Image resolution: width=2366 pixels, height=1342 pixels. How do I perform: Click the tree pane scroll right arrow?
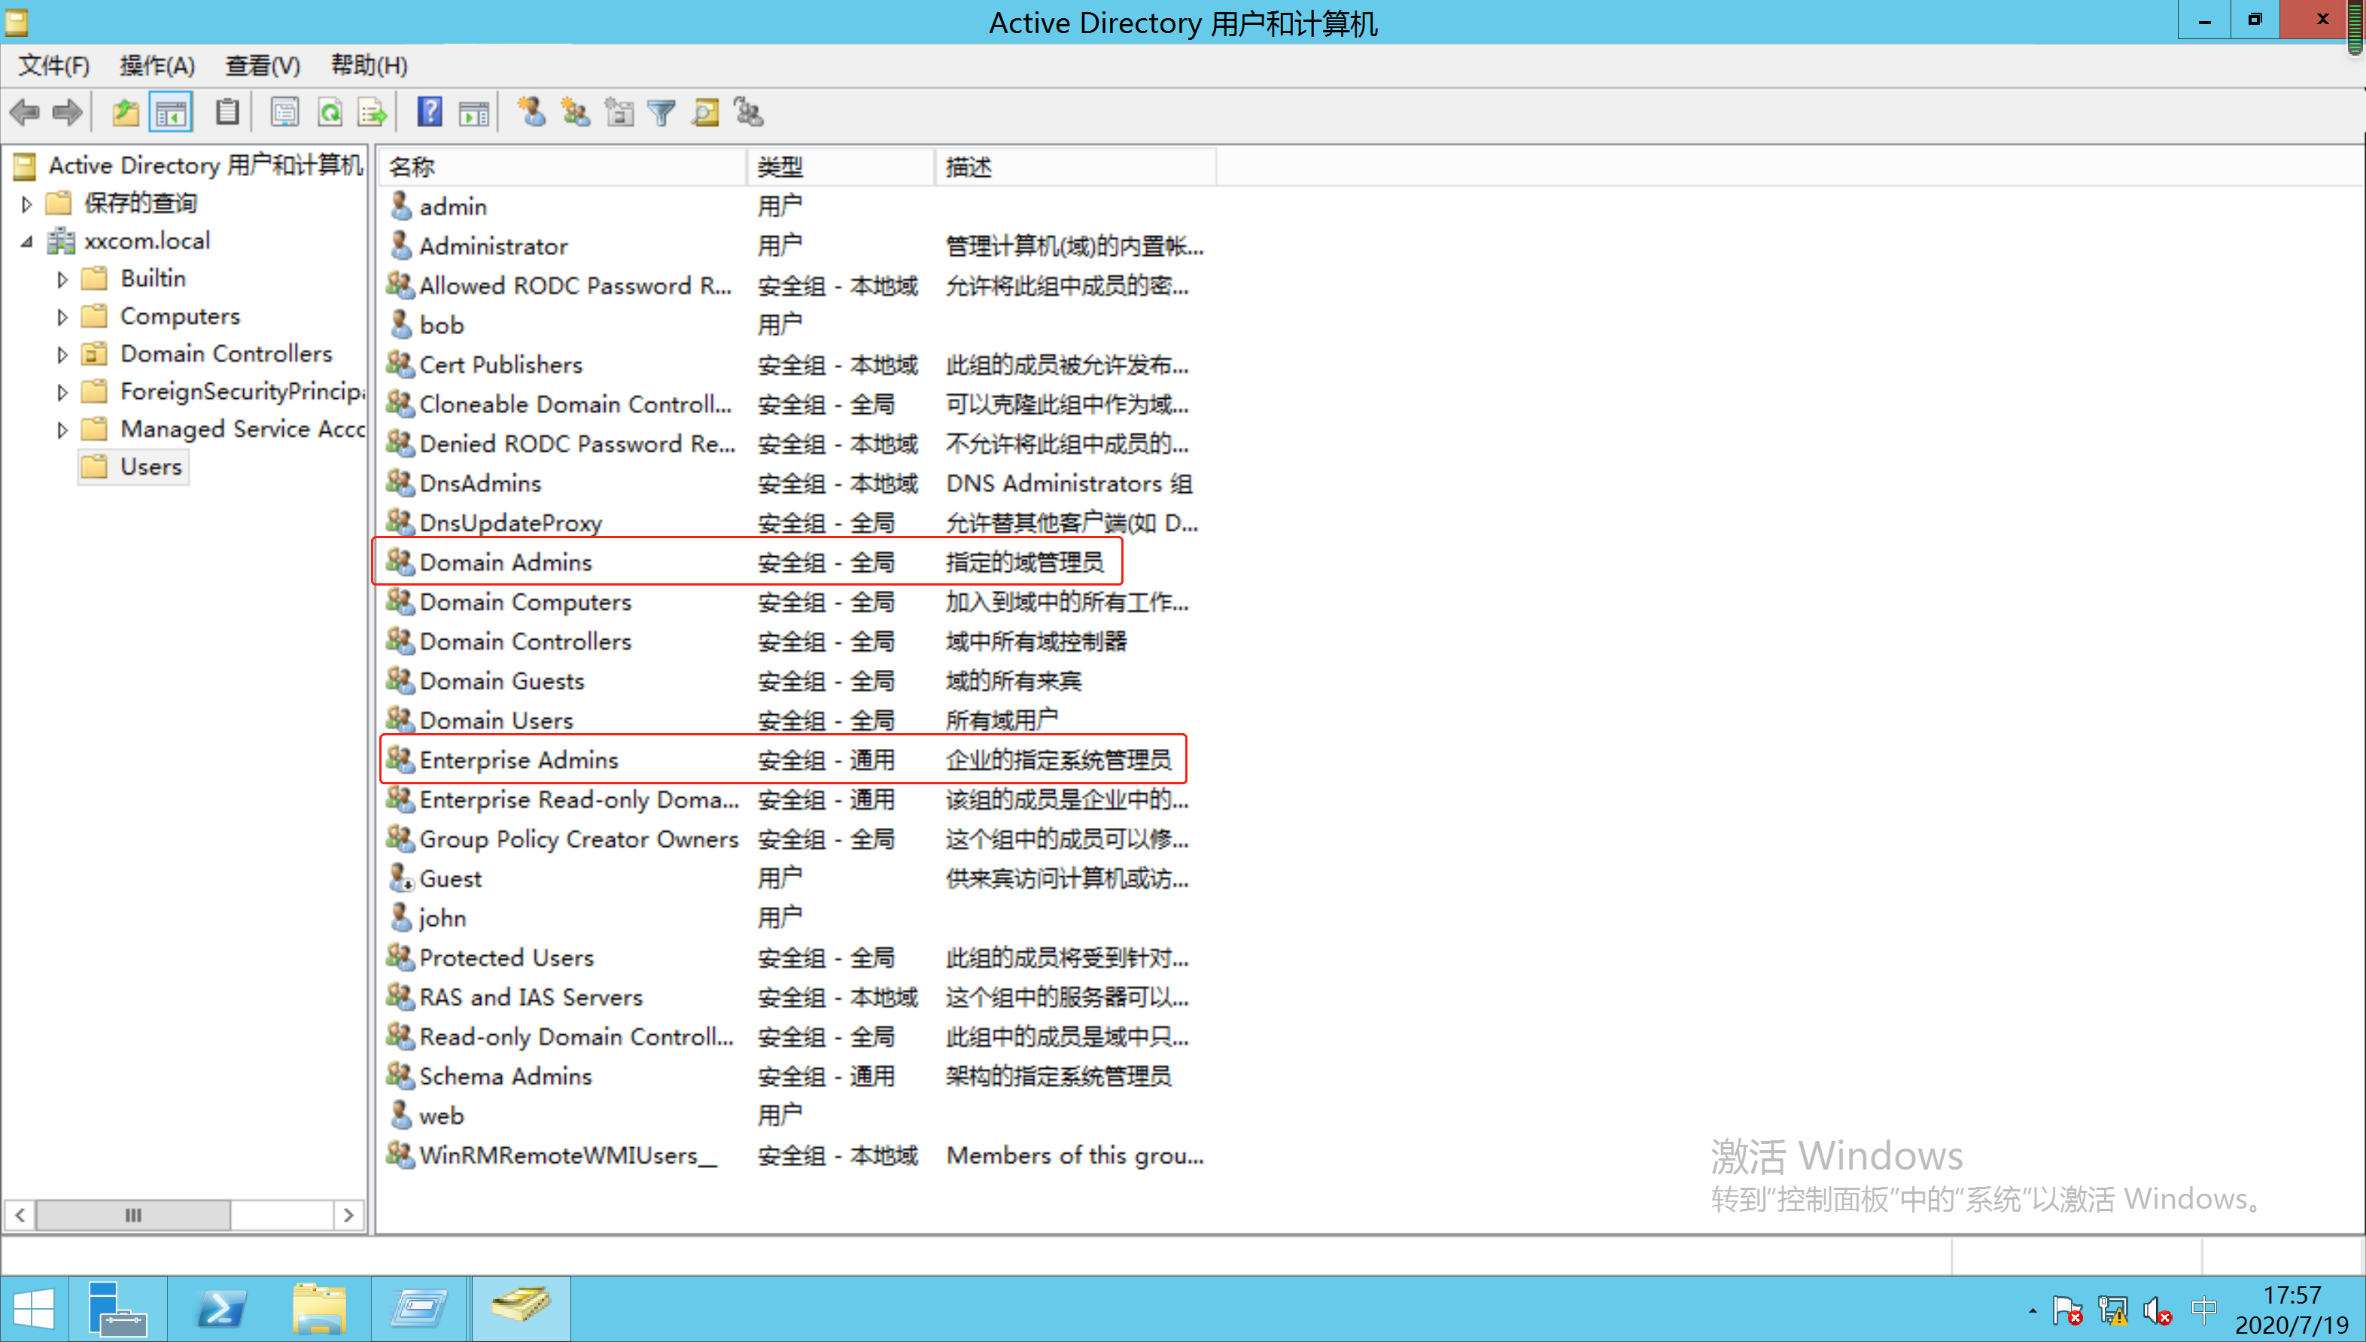pyautogui.click(x=348, y=1215)
